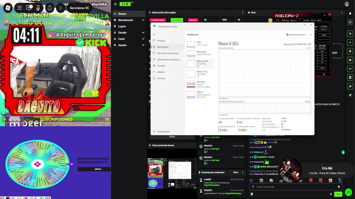Click the Kick logo
Image resolution: width=355 pixels, height=199 pixels.
[126, 4]
